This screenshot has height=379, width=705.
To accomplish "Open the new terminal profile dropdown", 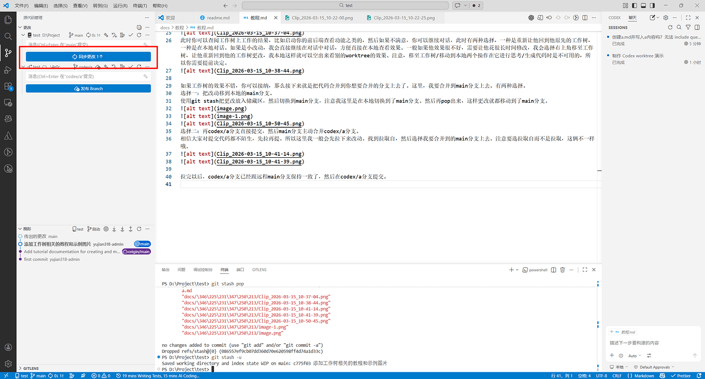I will click(518, 270).
